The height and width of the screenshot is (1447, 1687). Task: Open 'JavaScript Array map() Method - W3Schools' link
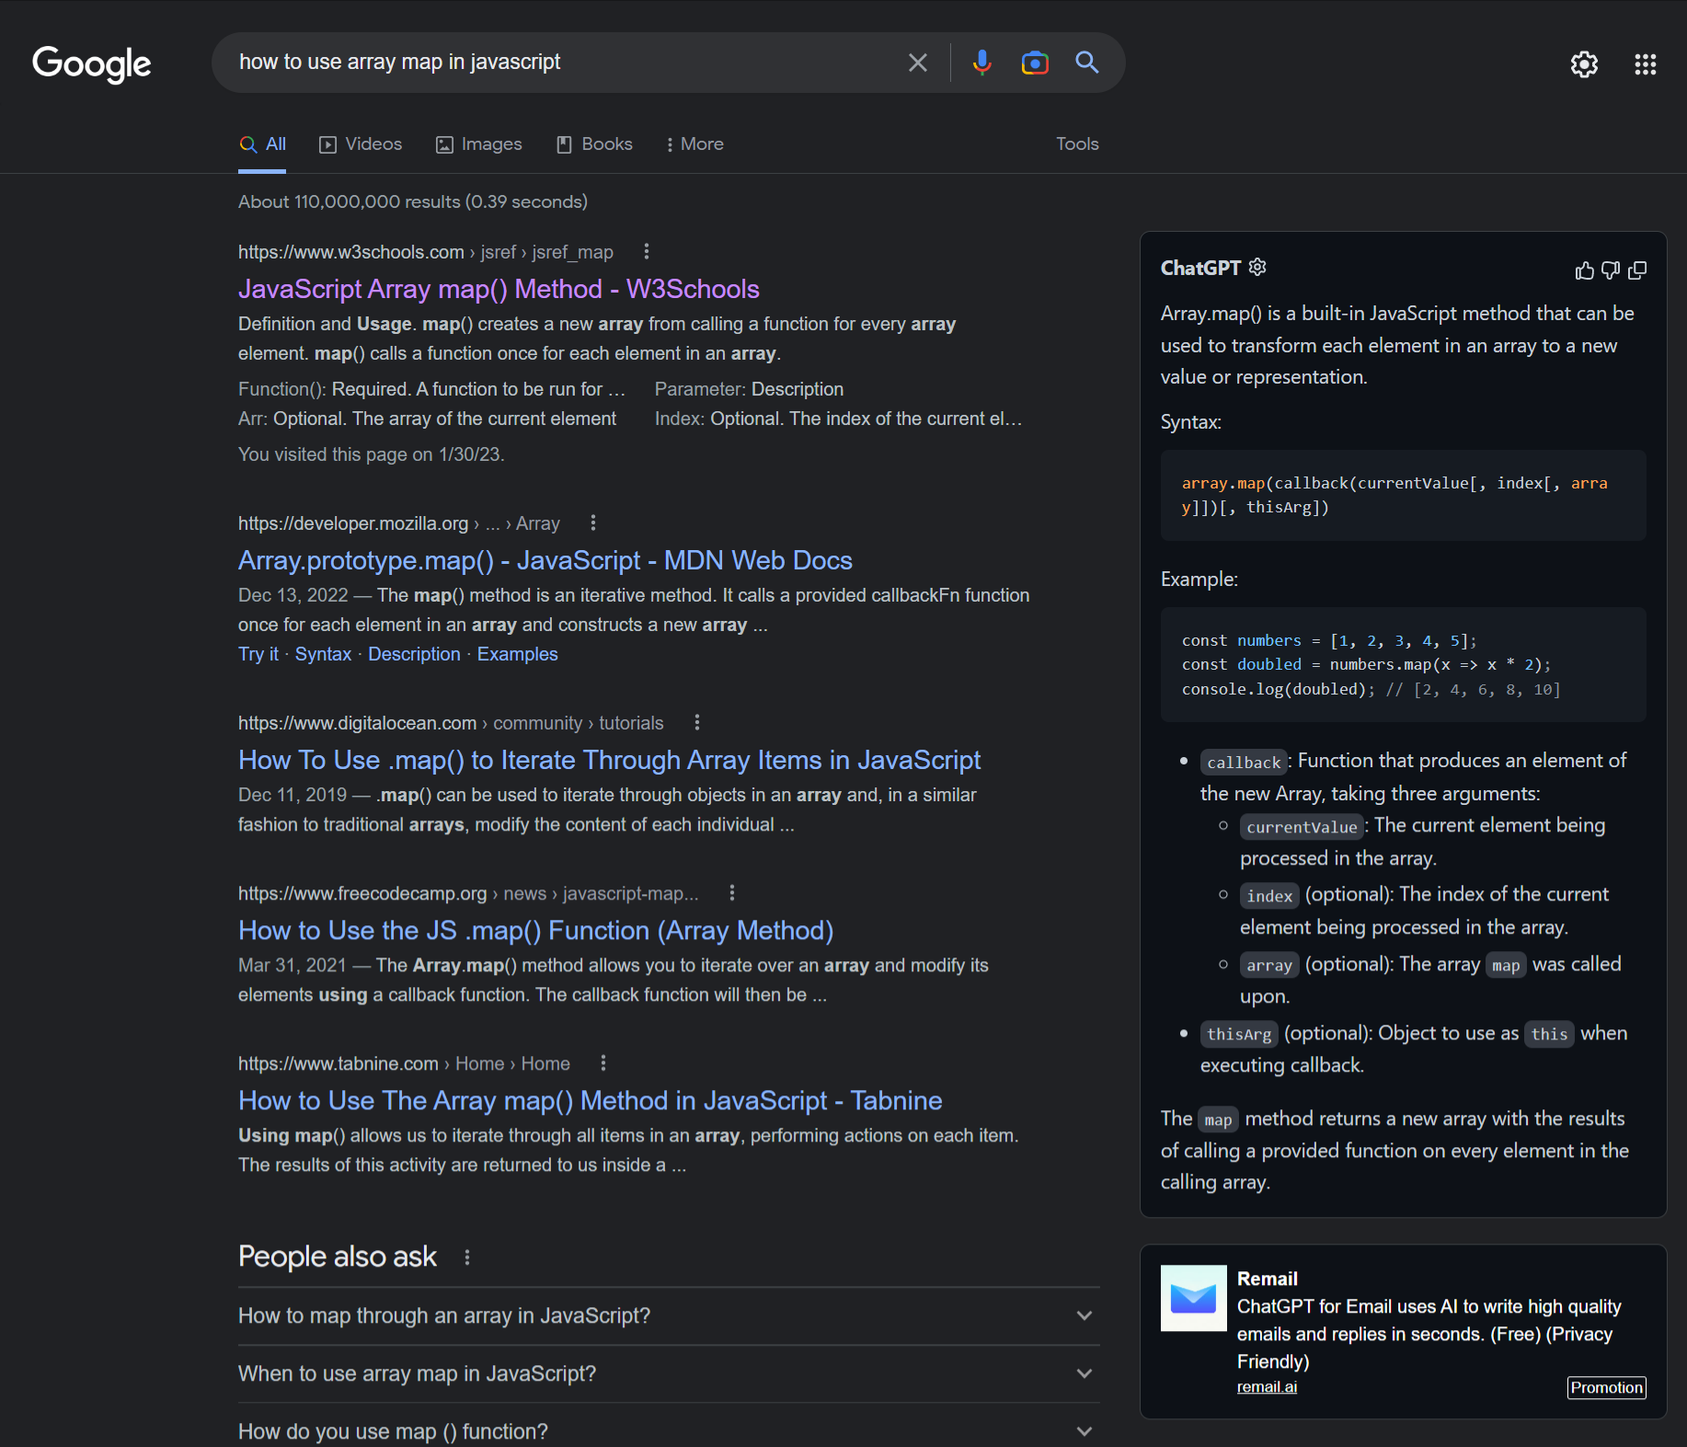coord(499,289)
